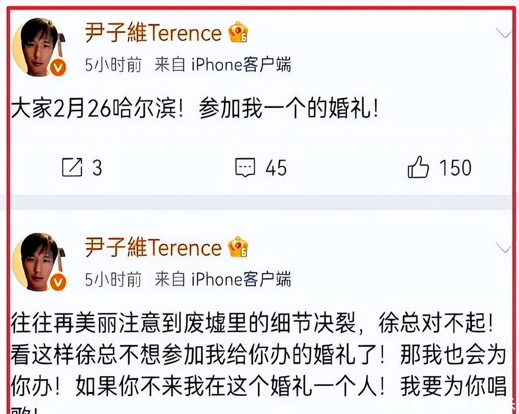Expand second post's options chevron
The height and width of the screenshot is (414, 519).
point(503,248)
